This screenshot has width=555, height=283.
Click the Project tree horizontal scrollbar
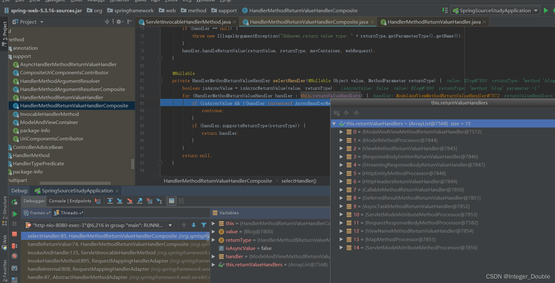(75, 183)
